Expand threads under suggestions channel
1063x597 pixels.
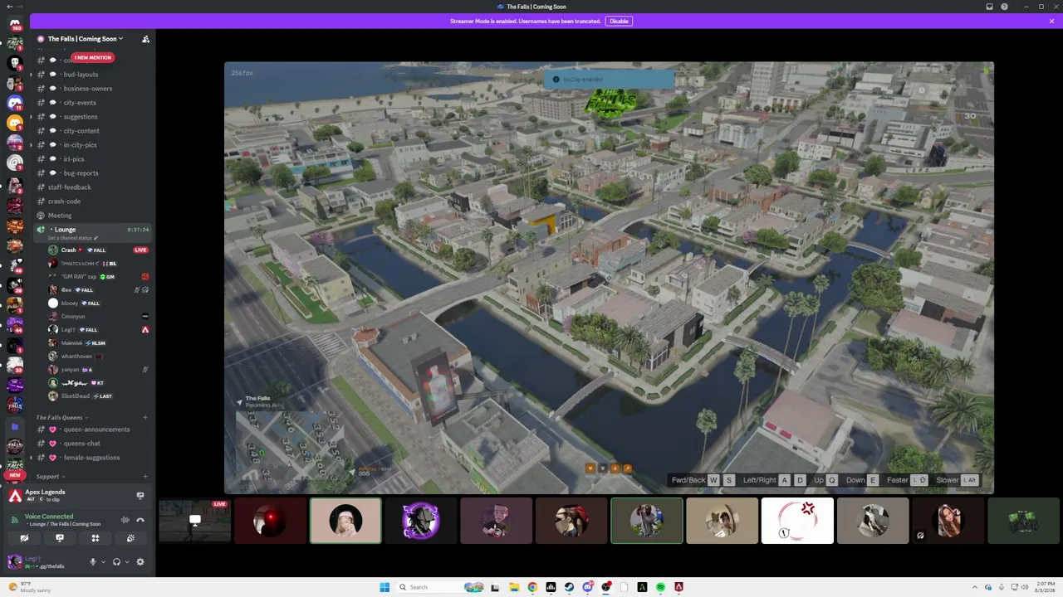click(32, 117)
